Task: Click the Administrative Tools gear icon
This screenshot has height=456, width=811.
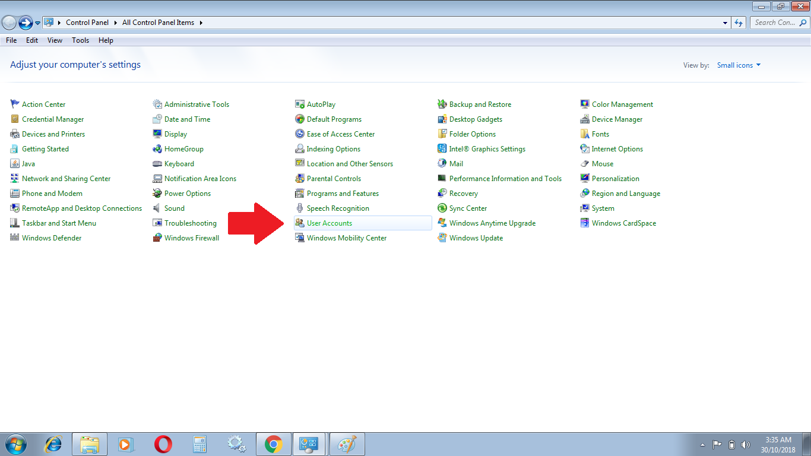Action: pos(157,104)
